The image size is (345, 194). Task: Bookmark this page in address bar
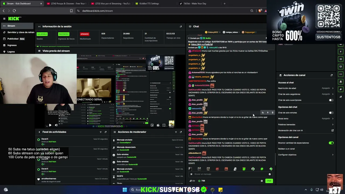point(71,11)
